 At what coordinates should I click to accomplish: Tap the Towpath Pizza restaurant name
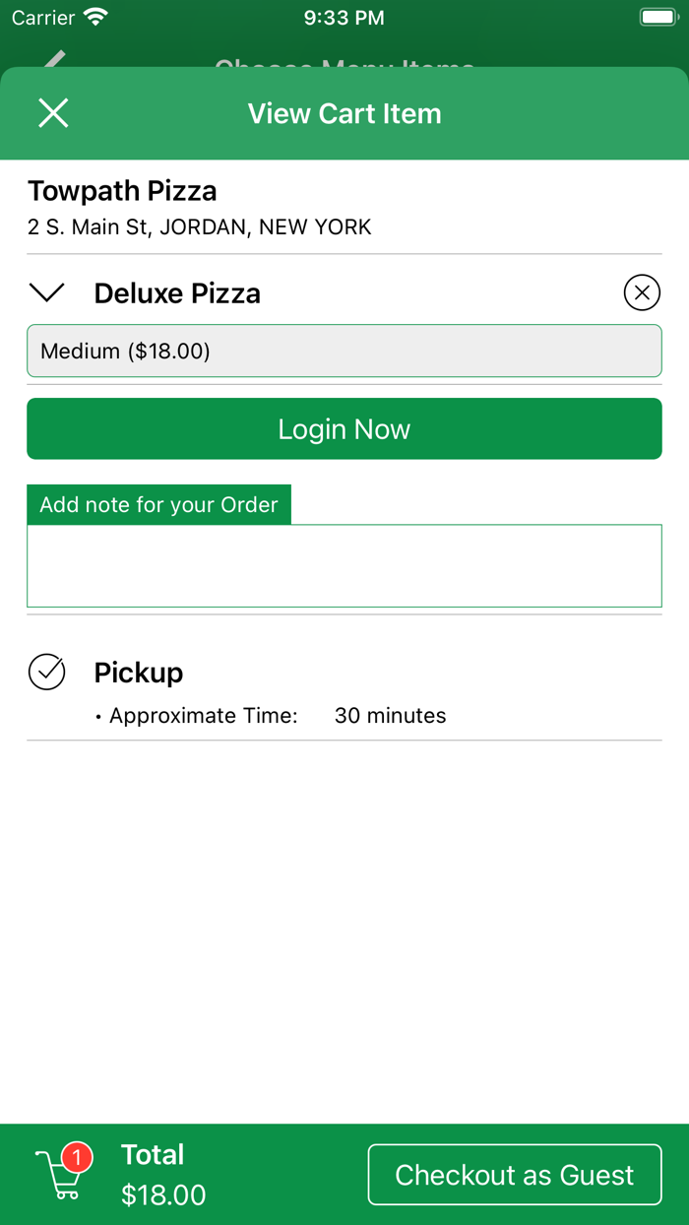[122, 191]
